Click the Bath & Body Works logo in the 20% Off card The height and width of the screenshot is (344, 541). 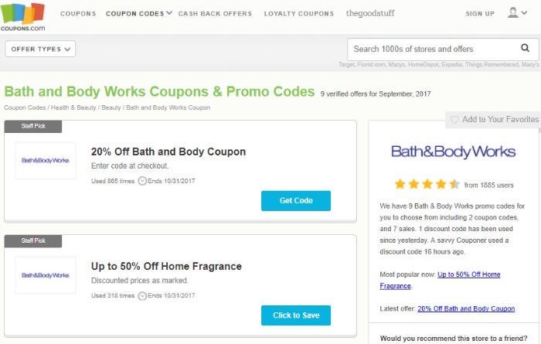(x=45, y=161)
